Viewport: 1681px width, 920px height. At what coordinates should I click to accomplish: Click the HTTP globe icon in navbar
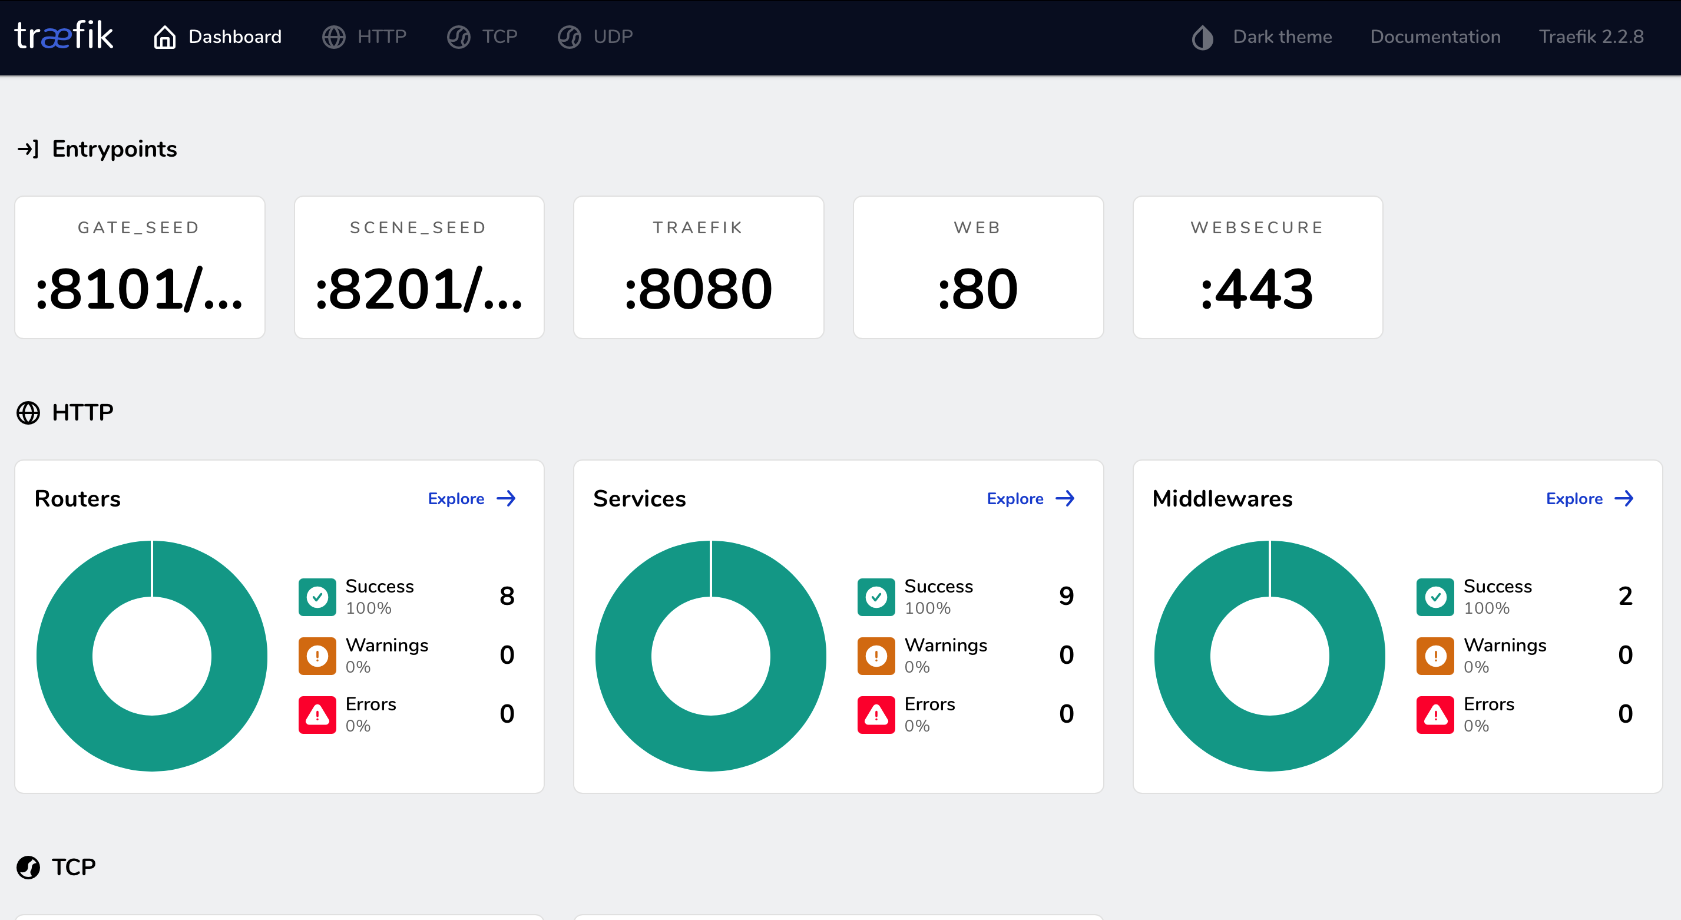tap(333, 37)
